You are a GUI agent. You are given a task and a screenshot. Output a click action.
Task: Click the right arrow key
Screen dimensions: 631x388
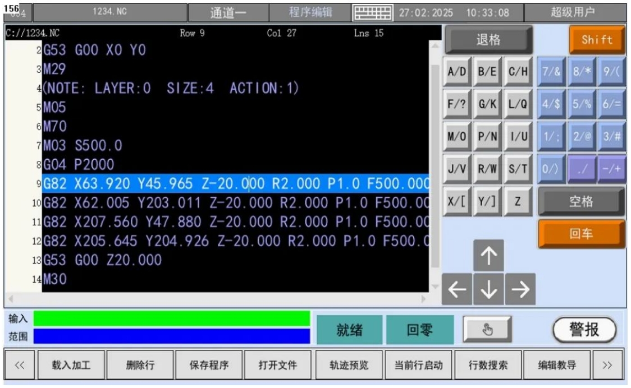point(520,289)
